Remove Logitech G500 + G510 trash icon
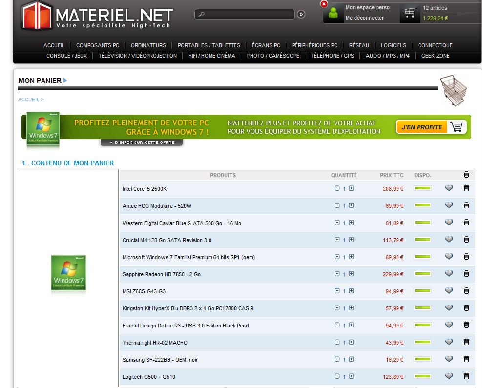 click(466, 376)
